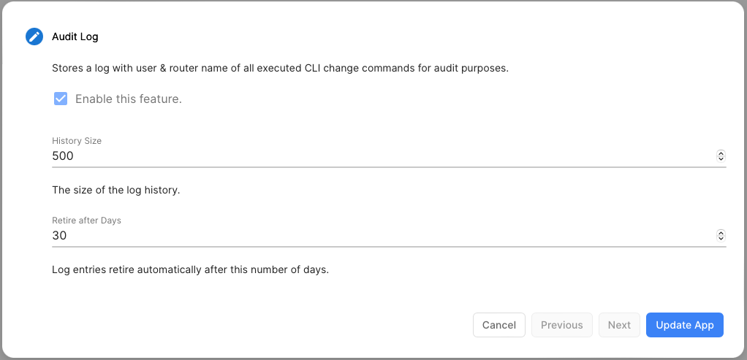The width and height of the screenshot is (747, 360).
Task: Go back with the Previous button
Action: click(561, 325)
